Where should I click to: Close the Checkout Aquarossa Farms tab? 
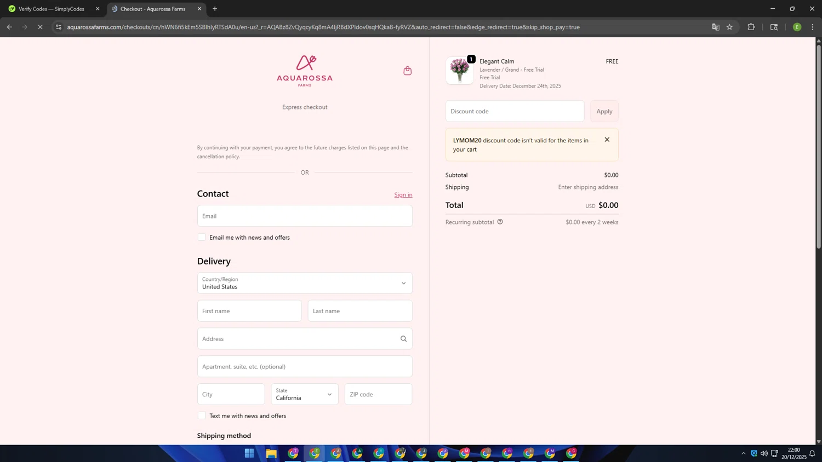199,9
